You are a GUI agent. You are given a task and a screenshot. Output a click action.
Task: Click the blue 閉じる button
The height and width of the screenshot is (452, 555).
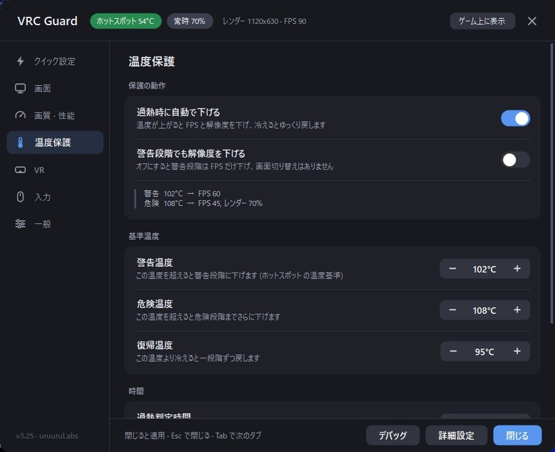pyautogui.click(x=517, y=435)
